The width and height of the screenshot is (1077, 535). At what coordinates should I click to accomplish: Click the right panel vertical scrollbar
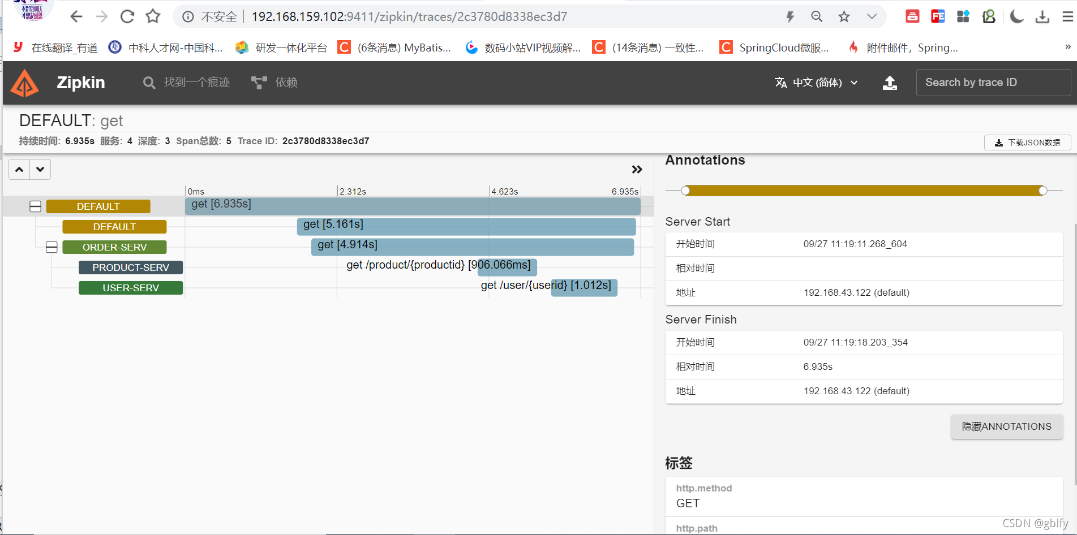click(1075, 353)
